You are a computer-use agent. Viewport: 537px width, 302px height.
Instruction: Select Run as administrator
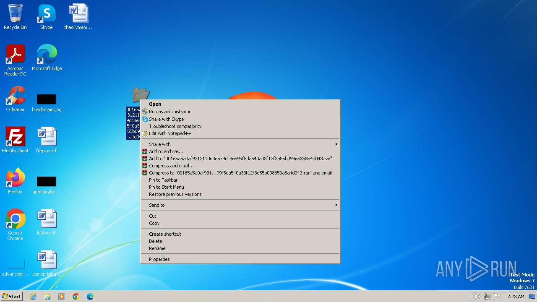240,112
